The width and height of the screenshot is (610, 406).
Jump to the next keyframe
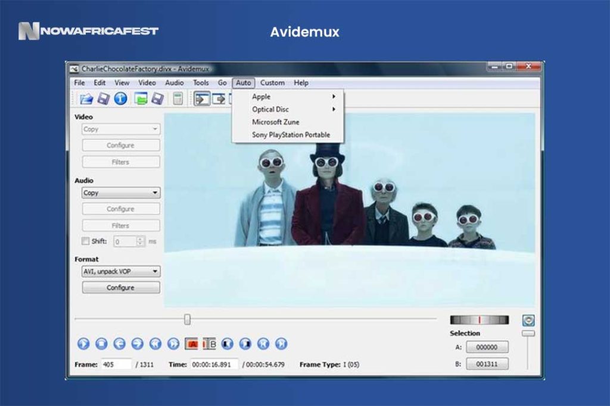173,344
